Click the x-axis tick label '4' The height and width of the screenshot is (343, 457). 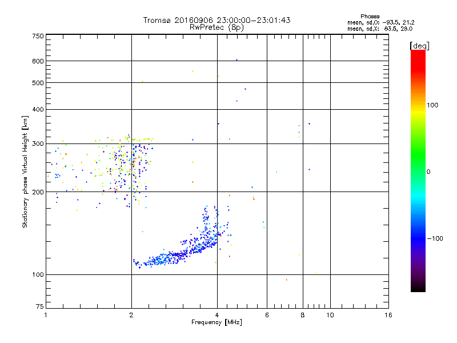click(217, 315)
